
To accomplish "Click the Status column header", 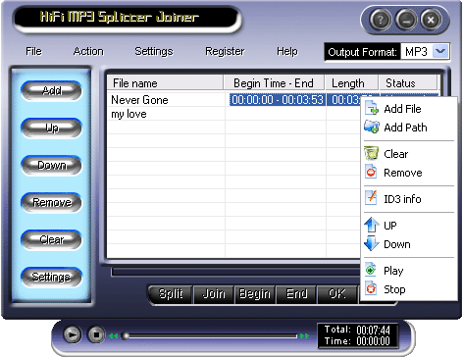I will [x=407, y=83].
